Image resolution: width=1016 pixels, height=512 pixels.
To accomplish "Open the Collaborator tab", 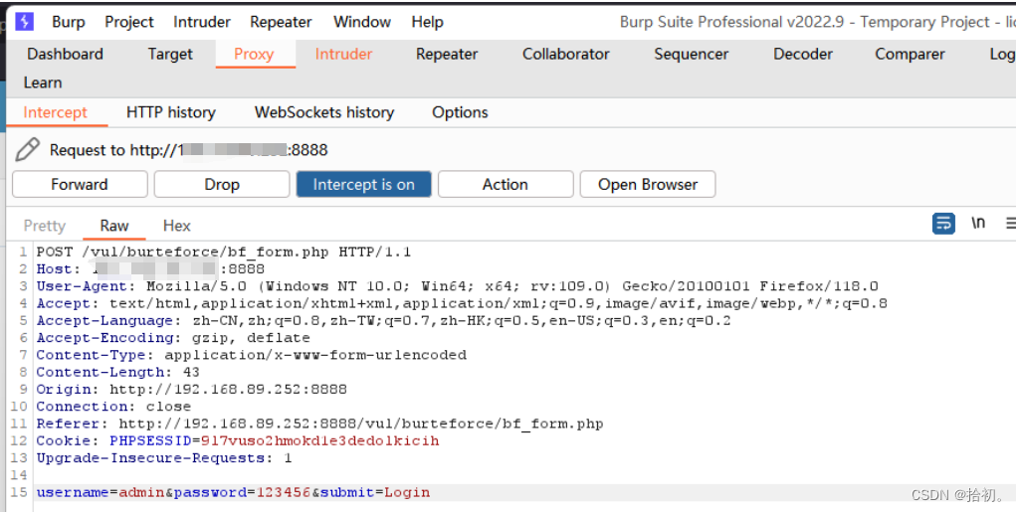I will pyautogui.click(x=565, y=54).
